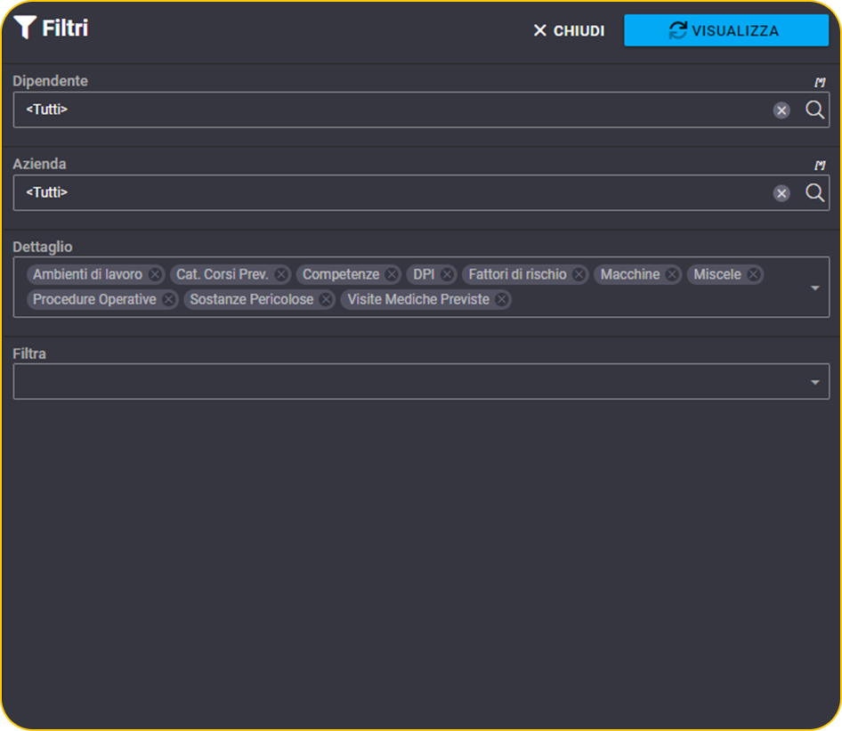Open Azienda search magnifier

(x=814, y=192)
